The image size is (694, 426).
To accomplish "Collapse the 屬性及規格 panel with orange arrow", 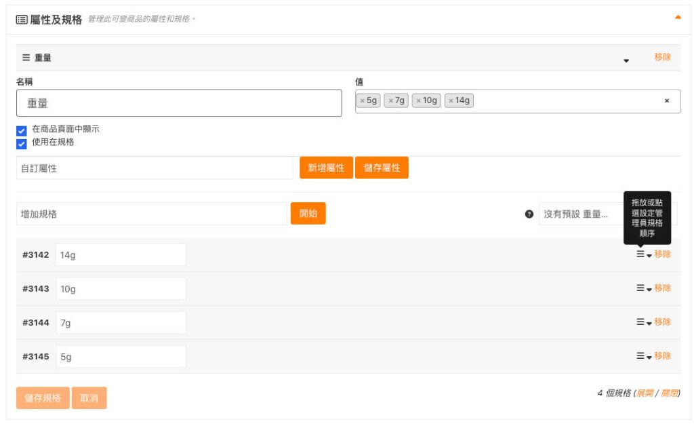I will point(678,18).
